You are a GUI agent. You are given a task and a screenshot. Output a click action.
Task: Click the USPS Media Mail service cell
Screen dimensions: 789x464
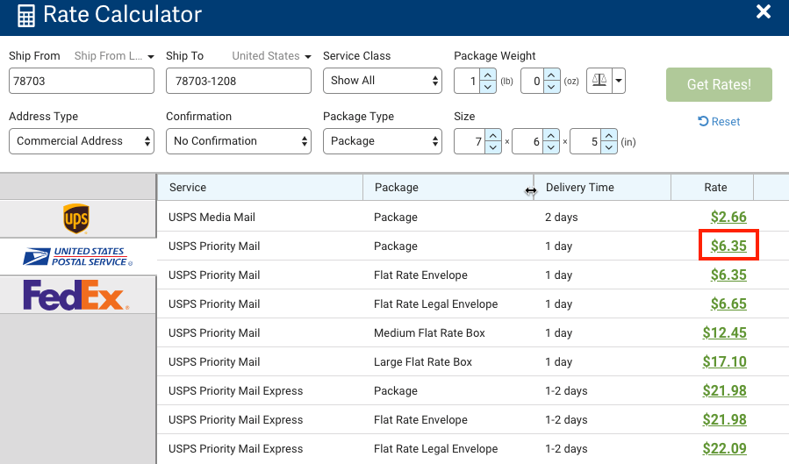[212, 218]
